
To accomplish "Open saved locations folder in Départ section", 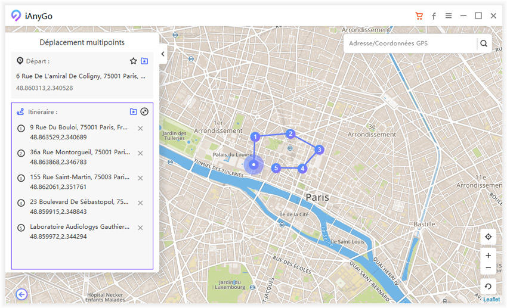I will (144, 61).
